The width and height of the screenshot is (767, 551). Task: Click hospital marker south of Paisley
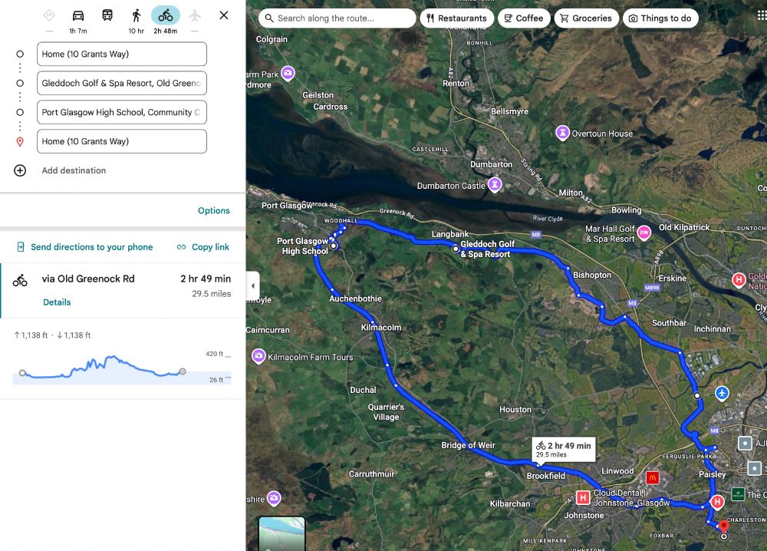(x=718, y=502)
